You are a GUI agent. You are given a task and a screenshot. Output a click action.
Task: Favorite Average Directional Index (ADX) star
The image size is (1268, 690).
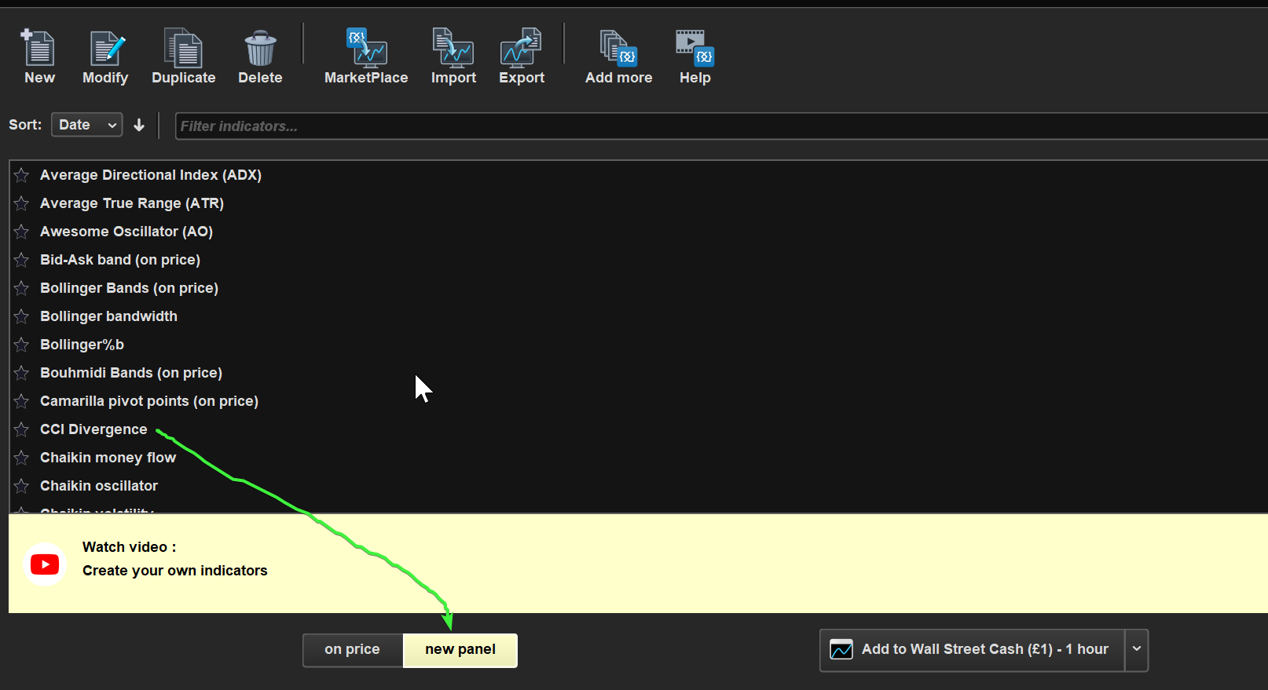click(21, 175)
